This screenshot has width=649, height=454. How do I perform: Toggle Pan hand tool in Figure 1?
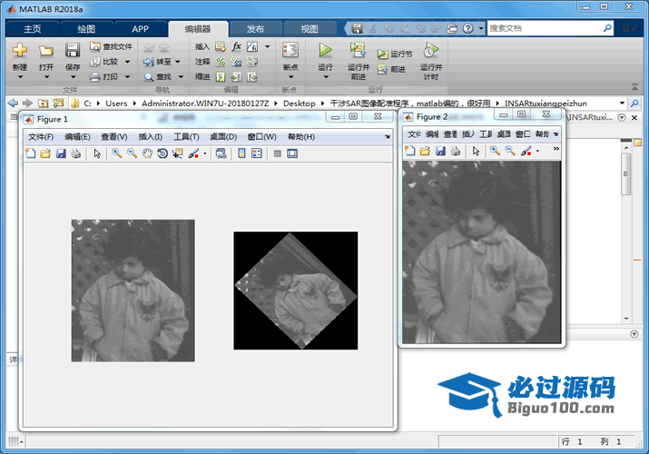click(147, 153)
